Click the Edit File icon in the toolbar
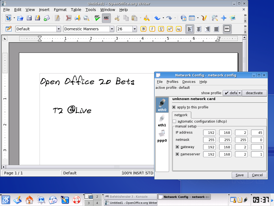The width and height of the screenshot is (274, 206). [x=57, y=18]
